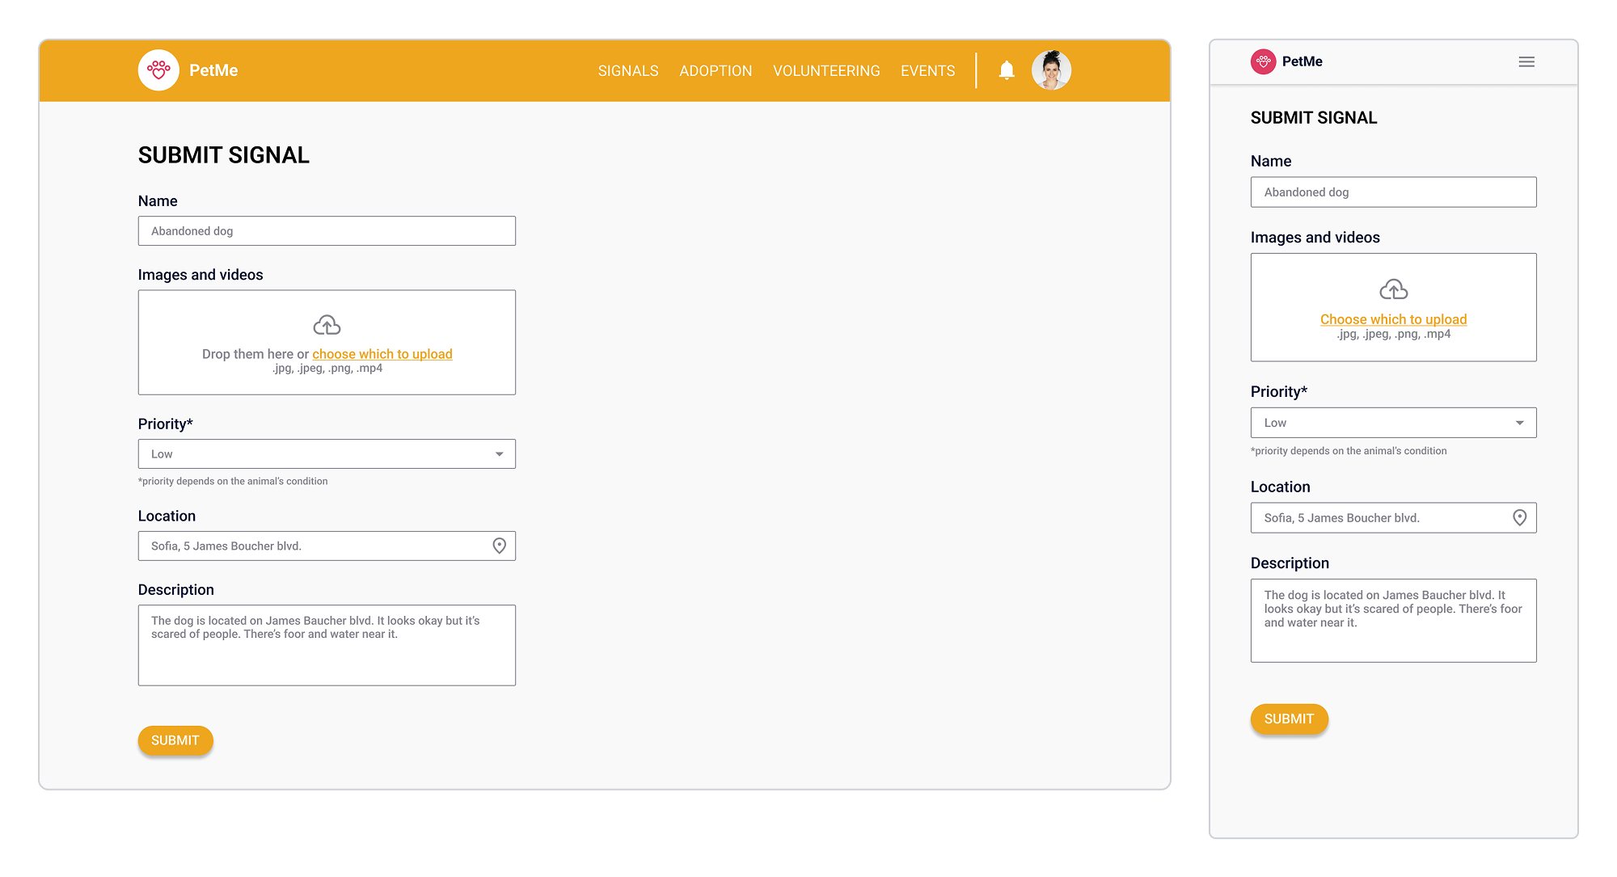Expand desktop Priority dropdown showing Low
This screenshot has width=1617, height=877.
(x=327, y=454)
